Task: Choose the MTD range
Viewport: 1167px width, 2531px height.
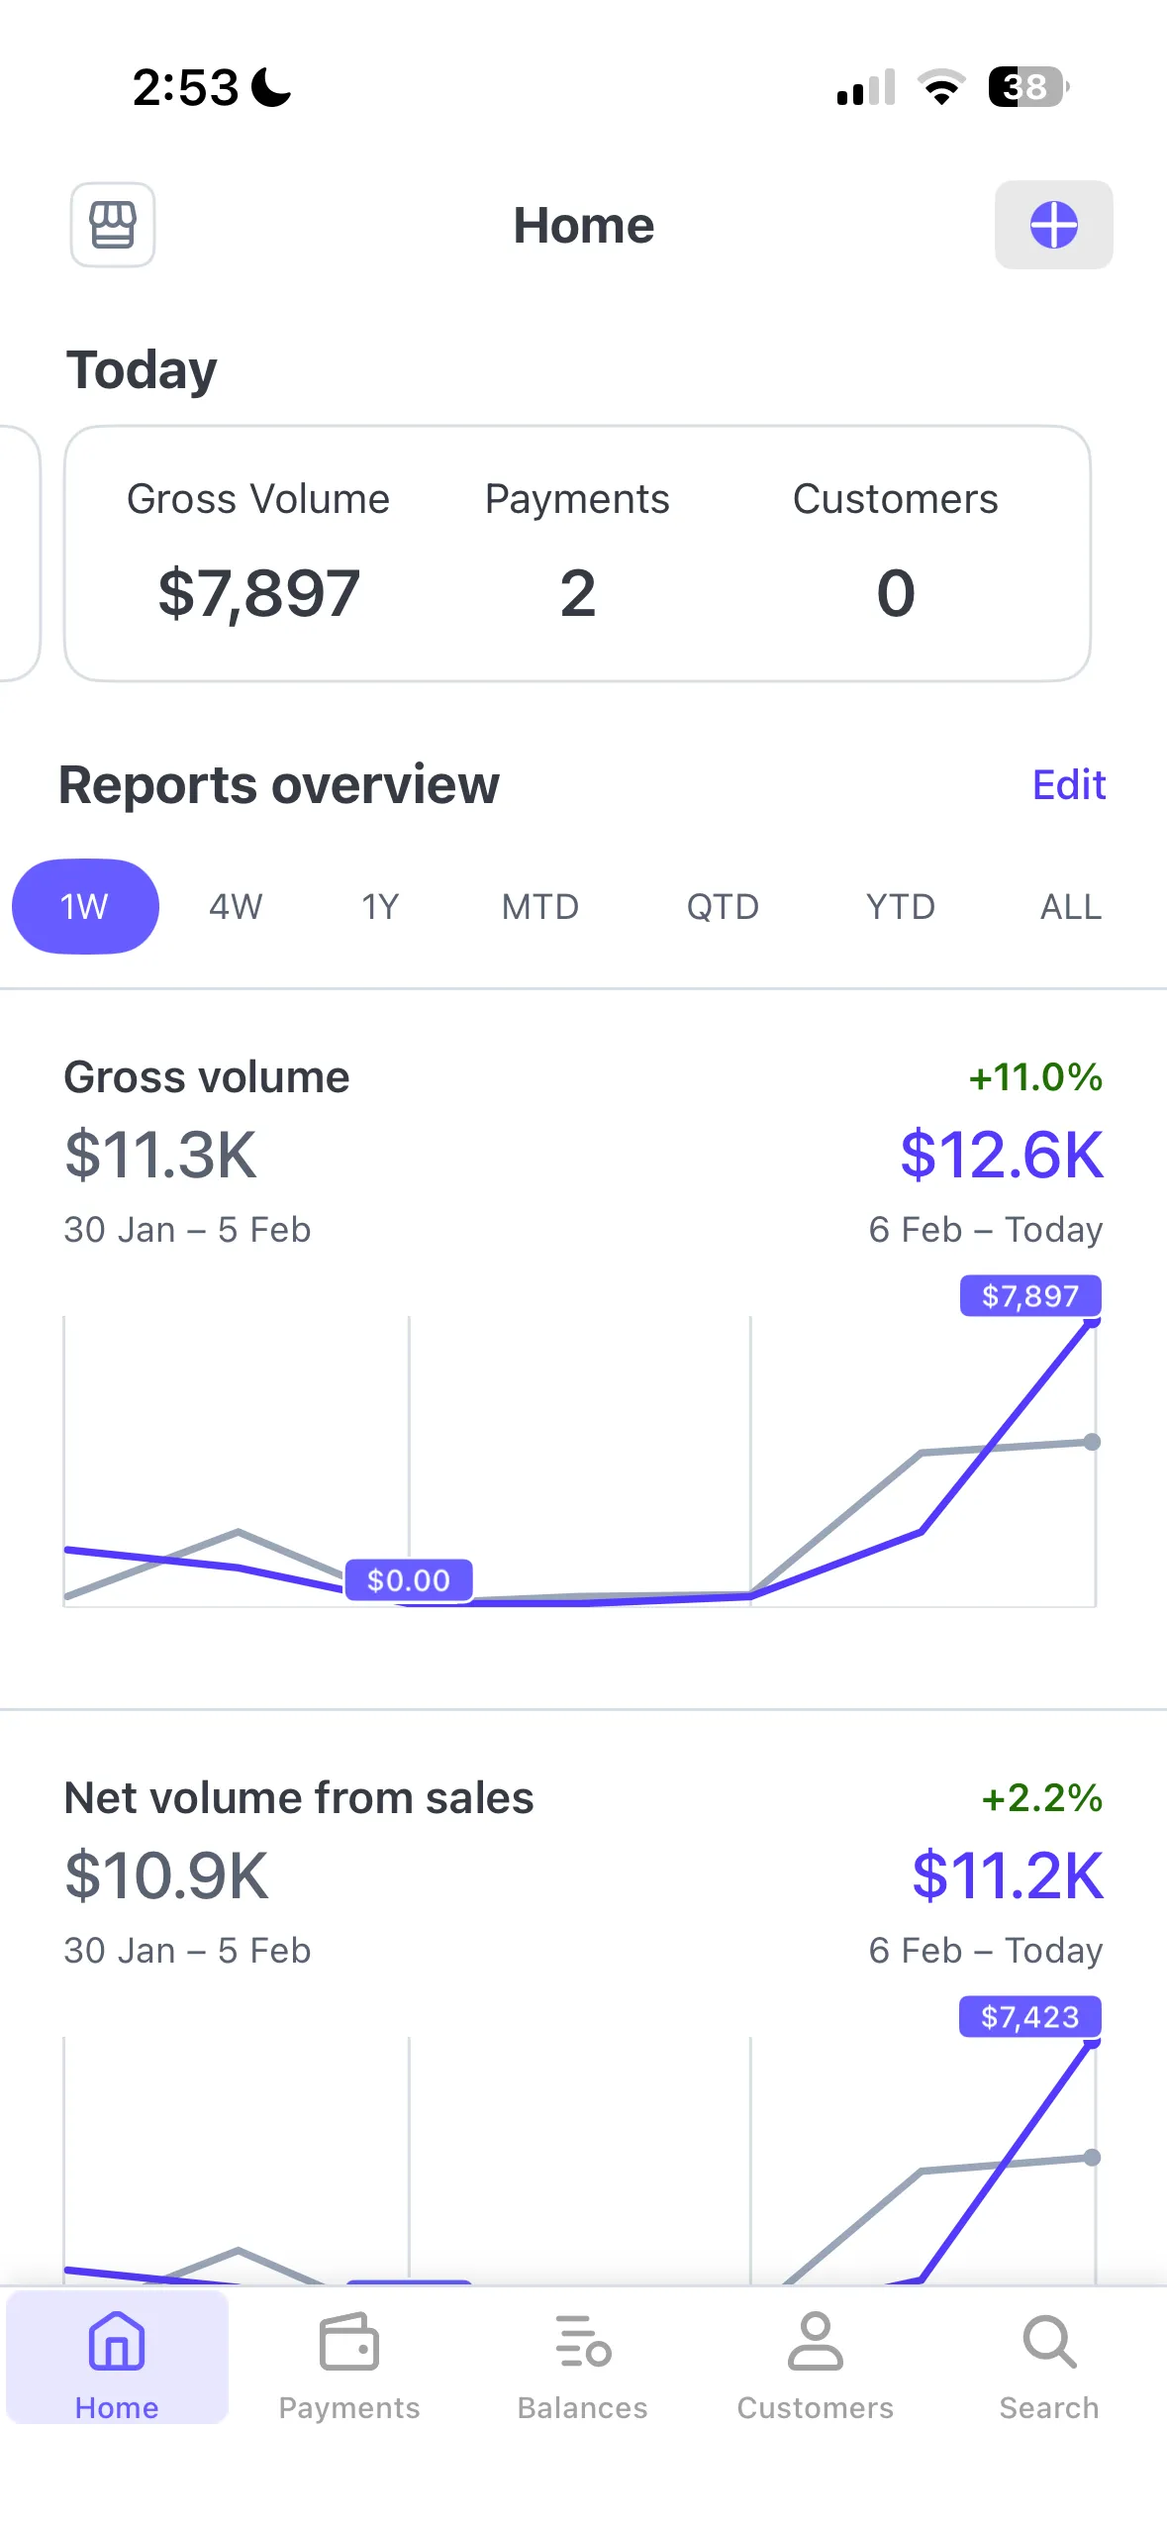Action: point(539,906)
